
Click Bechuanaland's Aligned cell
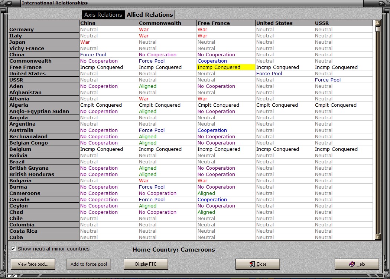(x=167, y=136)
